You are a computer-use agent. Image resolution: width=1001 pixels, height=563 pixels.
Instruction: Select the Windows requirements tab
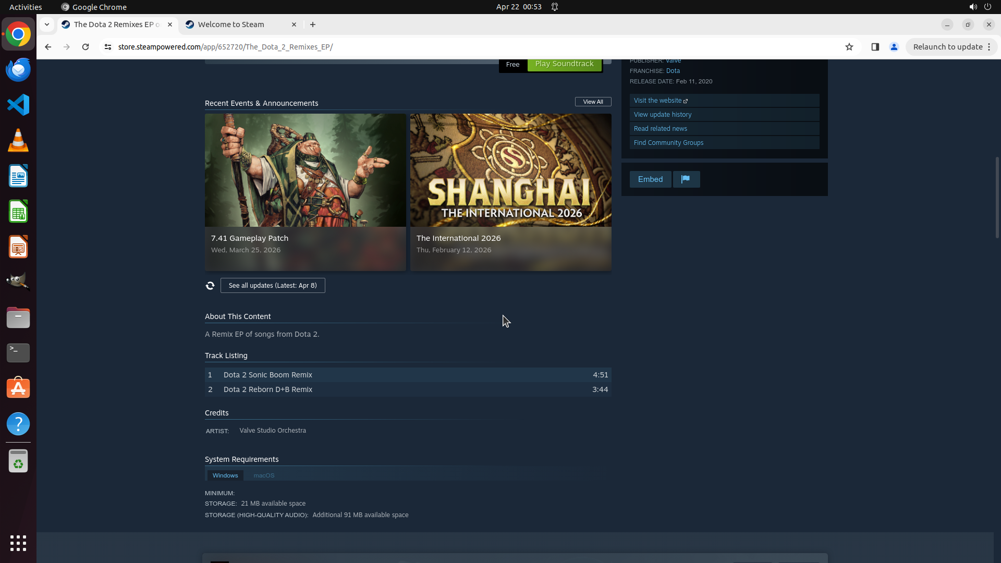[x=225, y=475]
